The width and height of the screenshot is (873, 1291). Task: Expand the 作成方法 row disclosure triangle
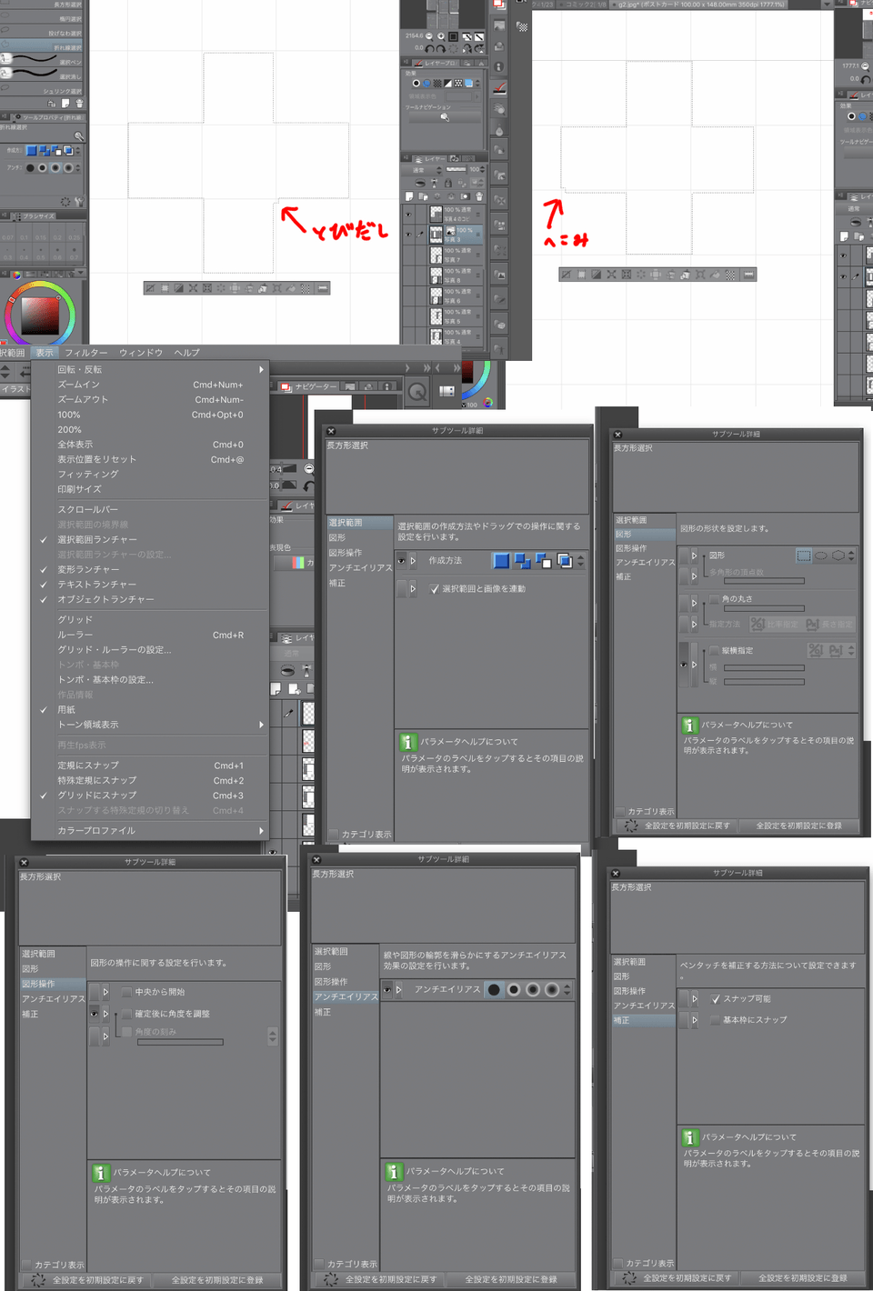(x=413, y=561)
